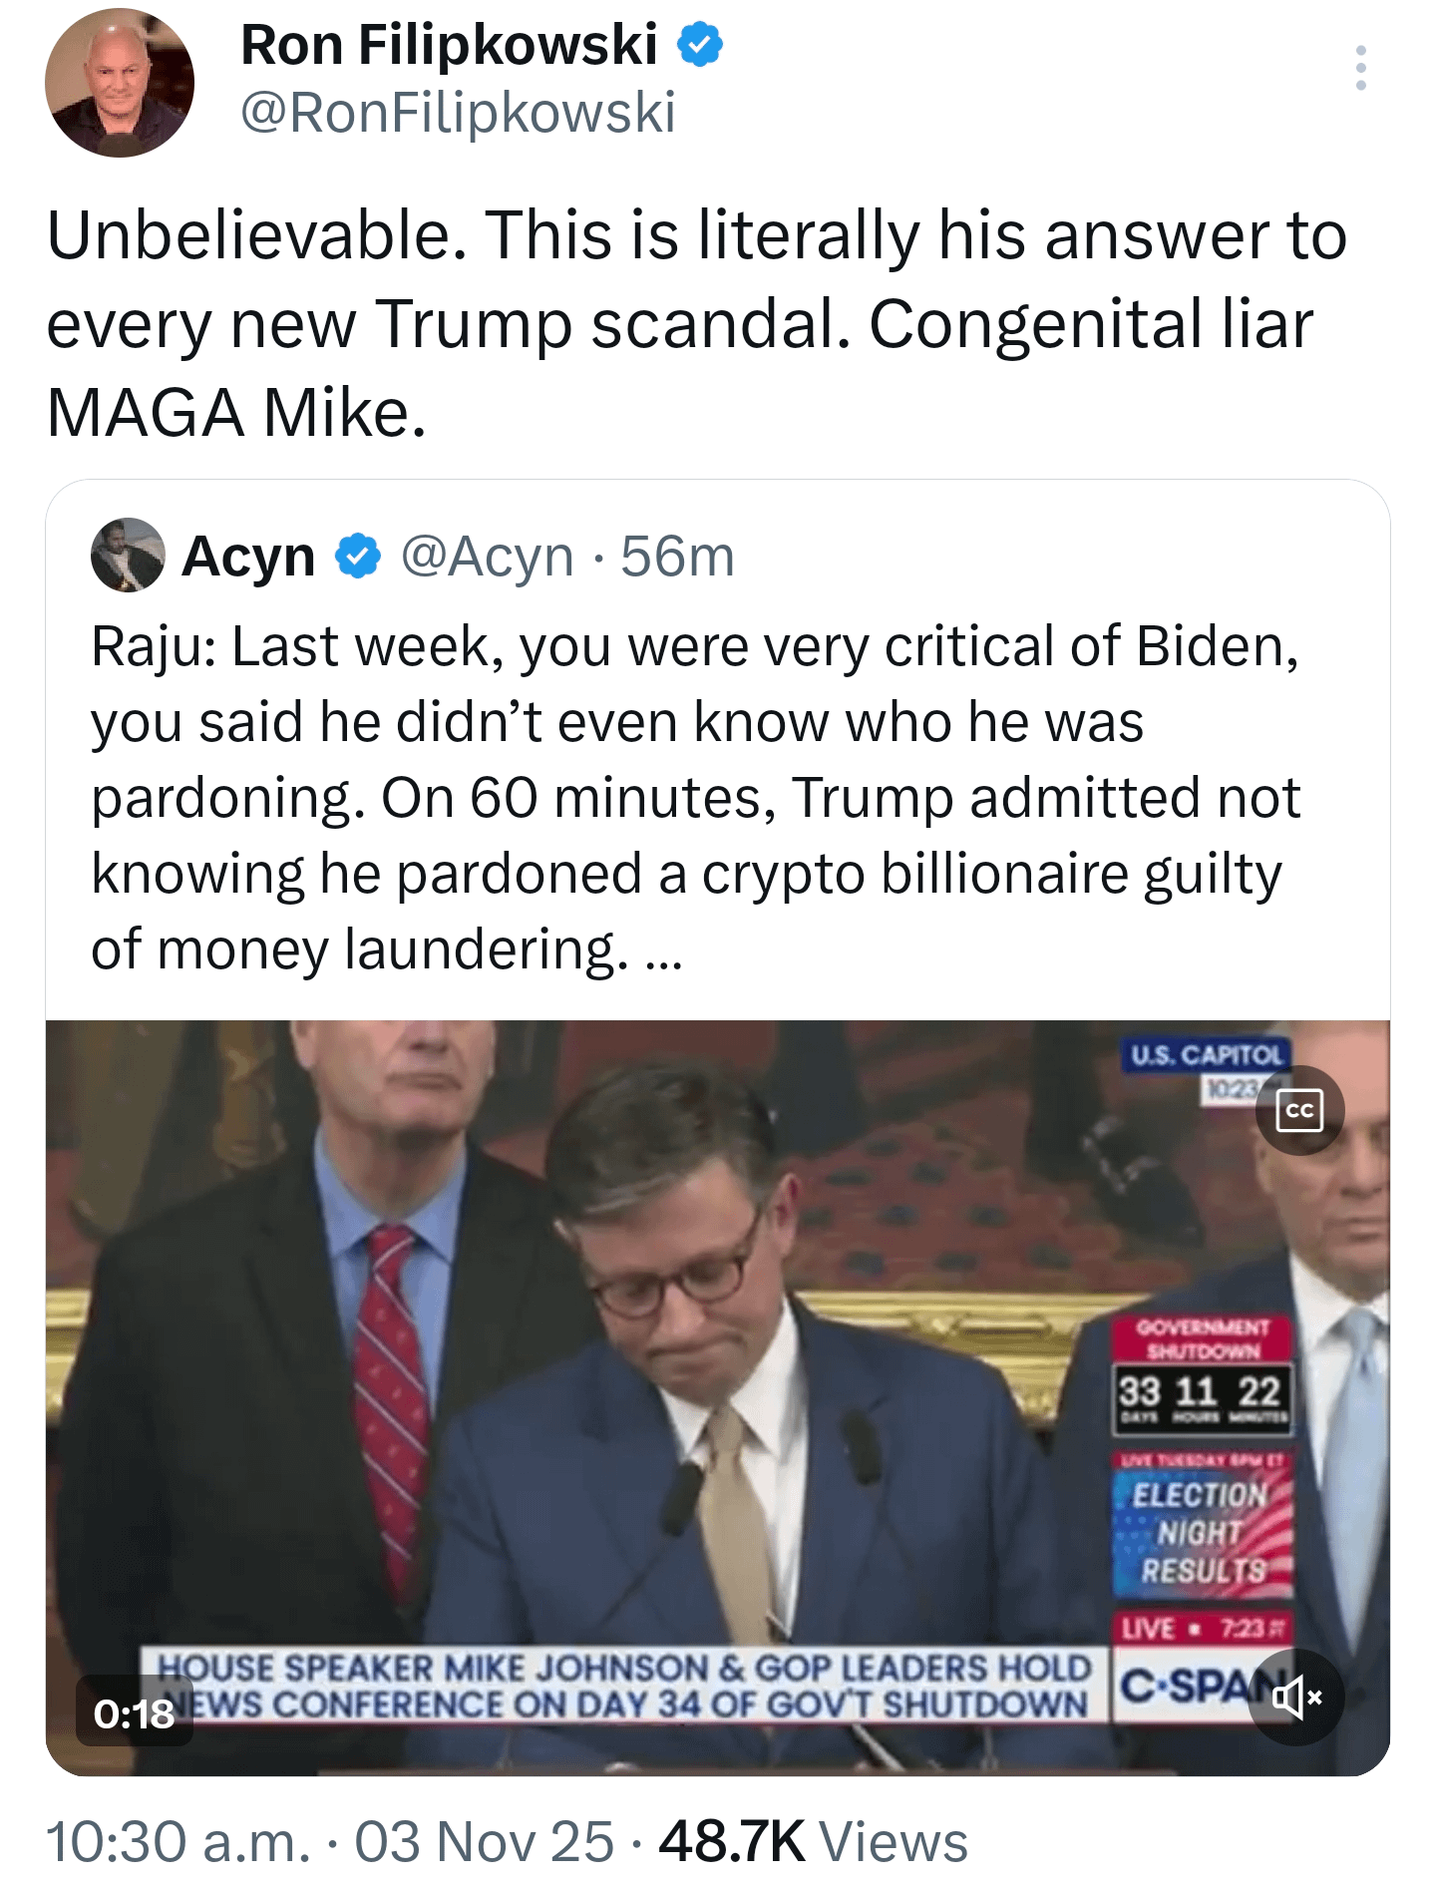Unmute the video using the speaker icon

[x=1296, y=1697]
